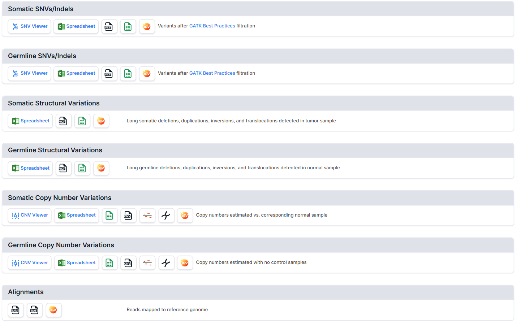Download CNV file icon in Somatic Copy Number row
516x322 pixels.
[128, 216]
